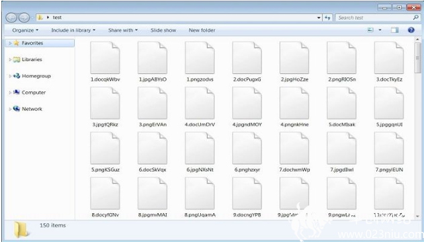Screen dimensions: 424x242
Task: Select file icon 6.jpgNXsNt
Action: pos(200,148)
